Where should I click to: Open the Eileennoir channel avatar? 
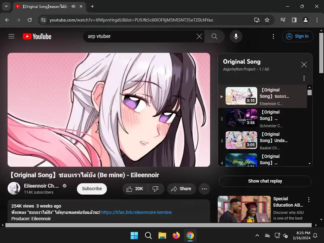(14, 188)
